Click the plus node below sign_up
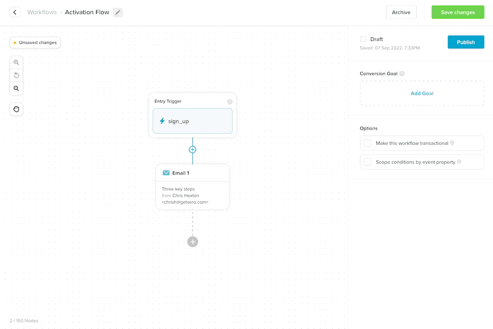 [192, 149]
